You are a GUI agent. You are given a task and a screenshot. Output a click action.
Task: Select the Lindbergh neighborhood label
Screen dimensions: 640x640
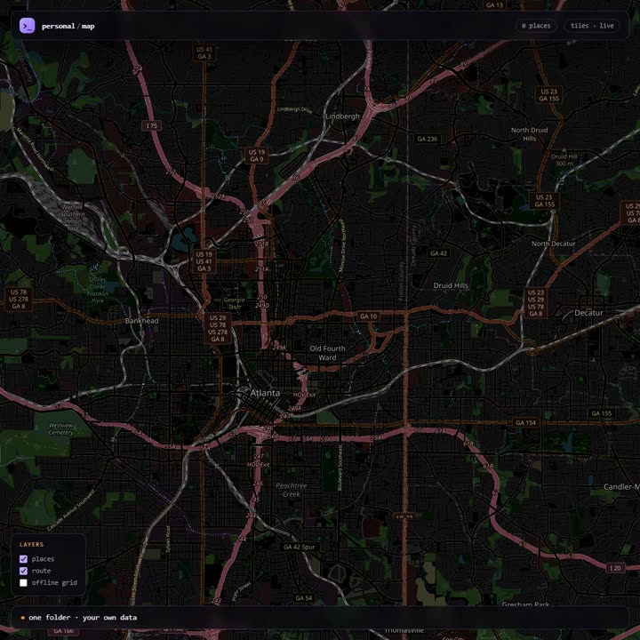click(x=342, y=116)
